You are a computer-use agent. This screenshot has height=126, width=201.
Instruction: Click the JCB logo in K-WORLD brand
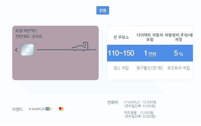pos(48,109)
